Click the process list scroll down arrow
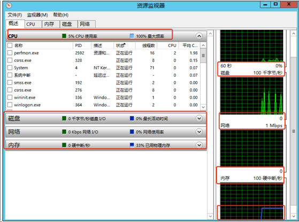Image resolution: width=299 pixels, height=222 pixels. pos(203,107)
